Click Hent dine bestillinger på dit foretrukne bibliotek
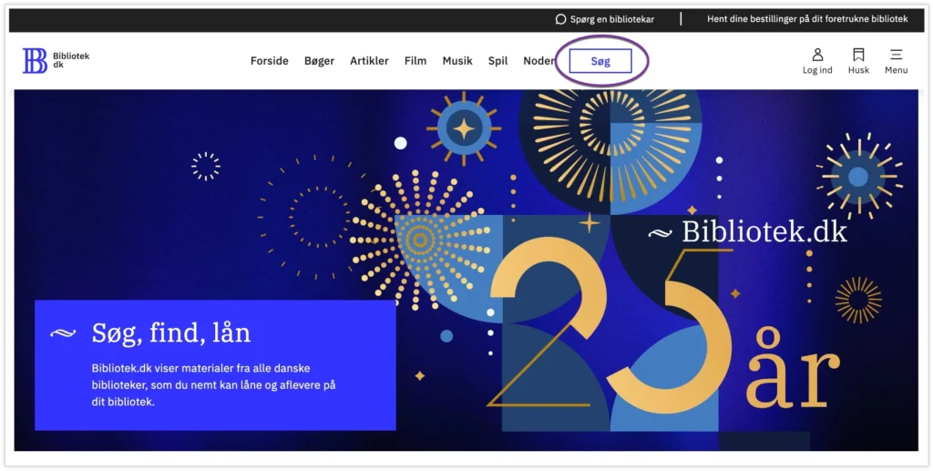This screenshot has width=933, height=471. 807,19
